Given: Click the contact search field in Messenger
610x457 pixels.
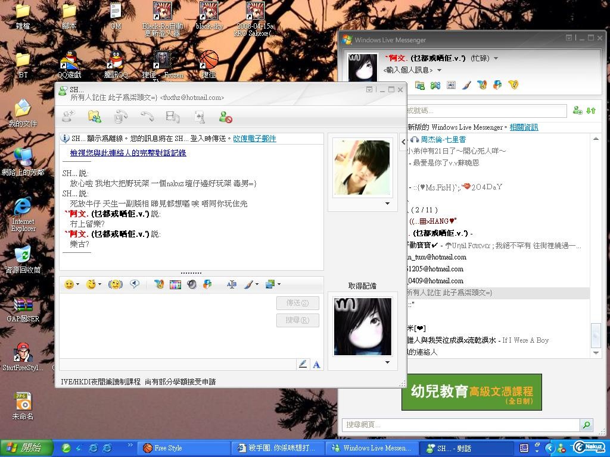Looking at the screenshot, I should click(487, 111).
